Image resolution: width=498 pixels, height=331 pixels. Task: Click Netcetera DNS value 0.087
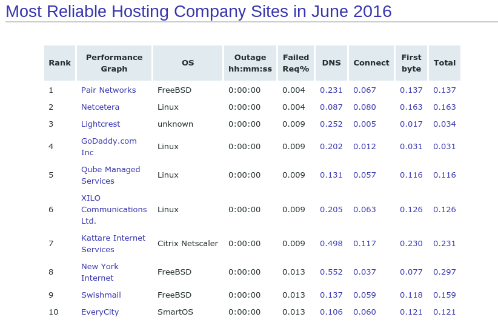[x=331, y=107]
